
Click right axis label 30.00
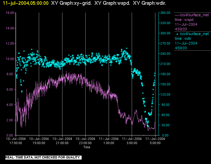[165, 125]
